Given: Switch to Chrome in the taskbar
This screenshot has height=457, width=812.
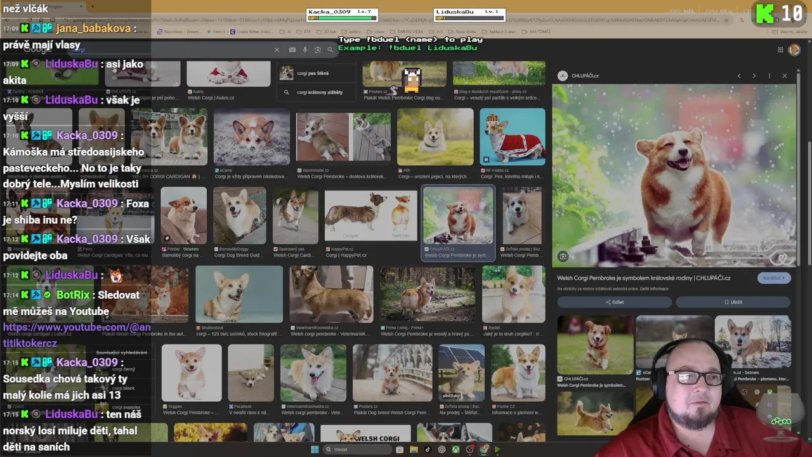Looking at the screenshot, I should (484, 449).
